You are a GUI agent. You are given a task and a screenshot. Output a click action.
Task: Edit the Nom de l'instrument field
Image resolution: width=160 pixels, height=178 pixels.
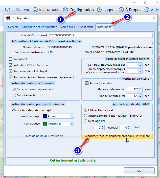101,35
